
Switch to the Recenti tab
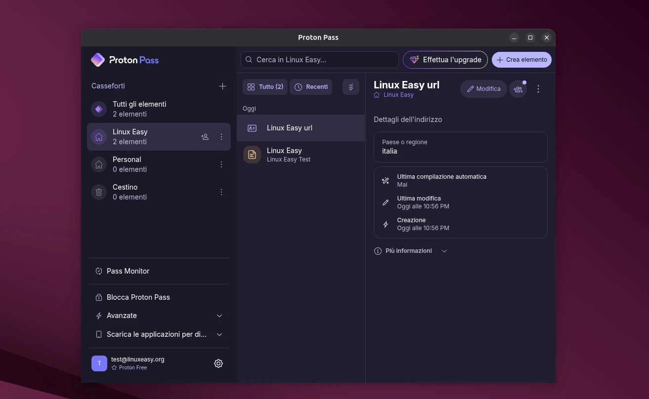pos(311,87)
